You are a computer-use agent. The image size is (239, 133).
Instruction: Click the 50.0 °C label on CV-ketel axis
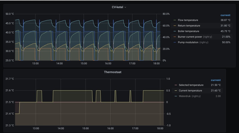pos(10,14)
